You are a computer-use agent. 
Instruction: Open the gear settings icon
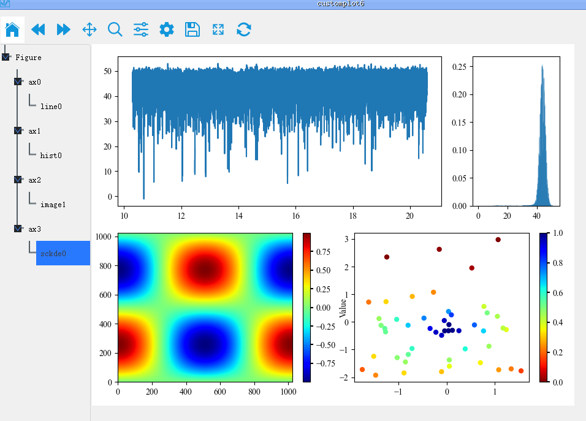[x=167, y=29]
